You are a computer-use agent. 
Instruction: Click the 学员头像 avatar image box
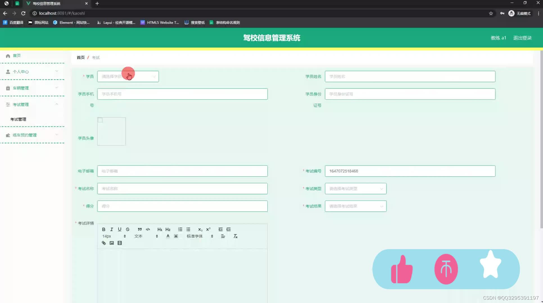[111, 131]
